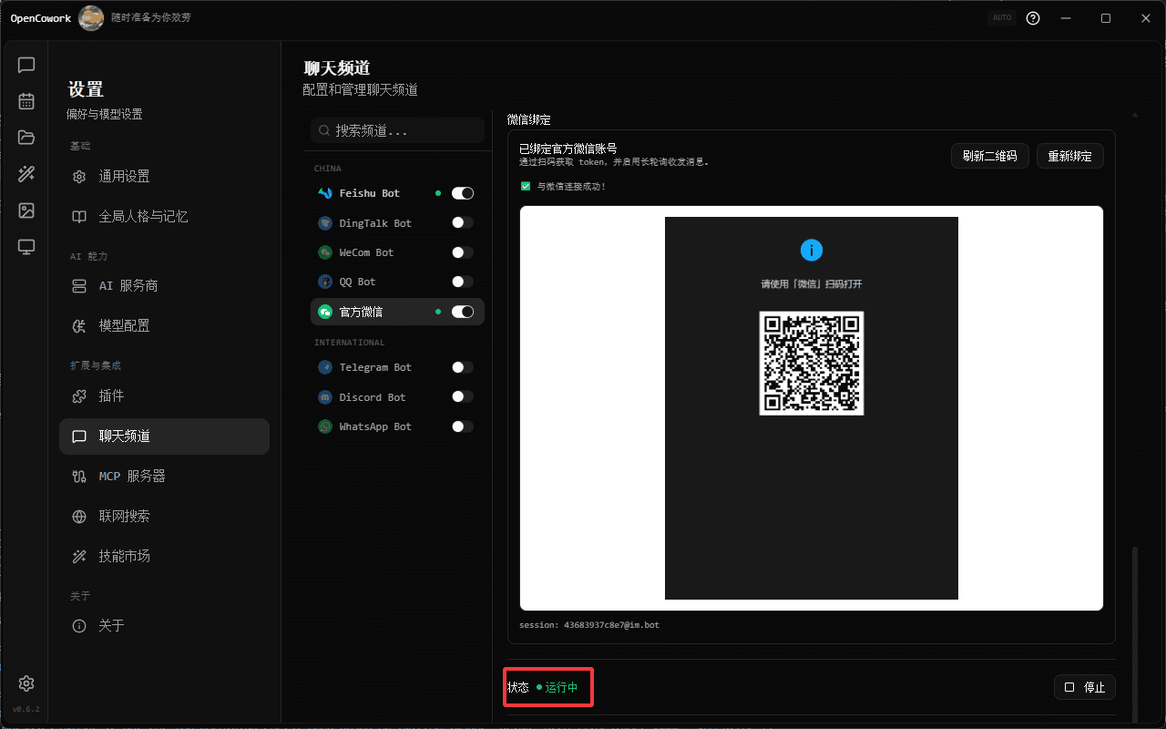The image size is (1166, 729).
Task: Click the monitor icon in sidebar
Action: click(26, 247)
